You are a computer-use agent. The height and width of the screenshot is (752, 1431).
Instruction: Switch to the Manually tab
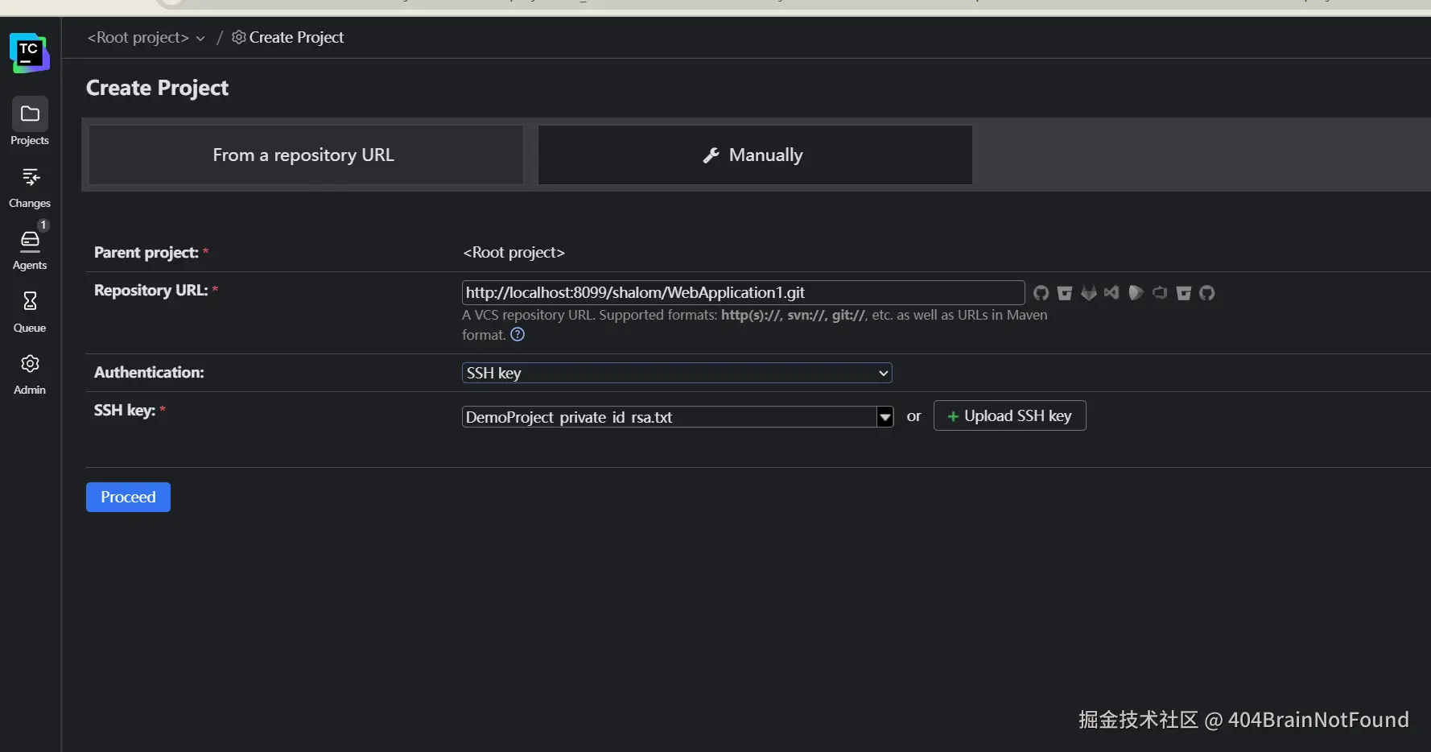coord(754,155)
